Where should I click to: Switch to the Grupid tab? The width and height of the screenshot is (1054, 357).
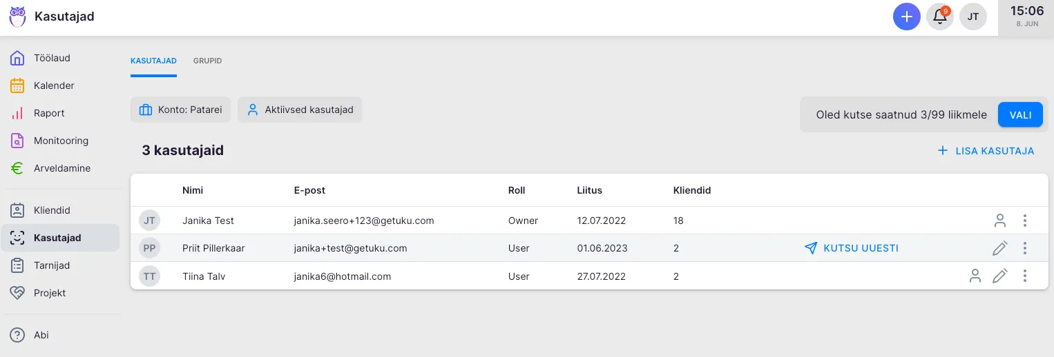point(207,61)
